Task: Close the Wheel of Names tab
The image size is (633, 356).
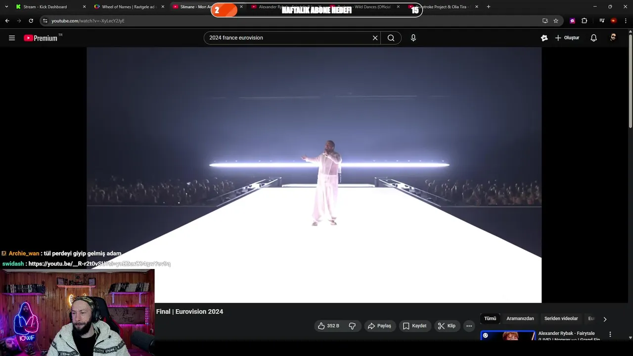Action: click(163, 7)
